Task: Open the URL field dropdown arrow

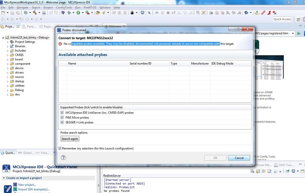Action: [x=293, y=34]
